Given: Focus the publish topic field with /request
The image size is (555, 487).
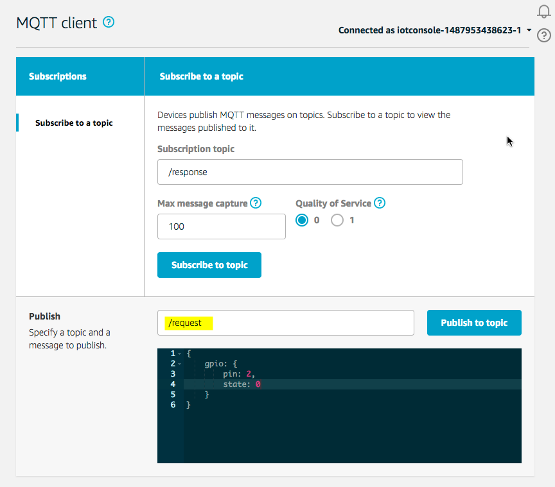Looking at the screenshot, I should [286, 323].
